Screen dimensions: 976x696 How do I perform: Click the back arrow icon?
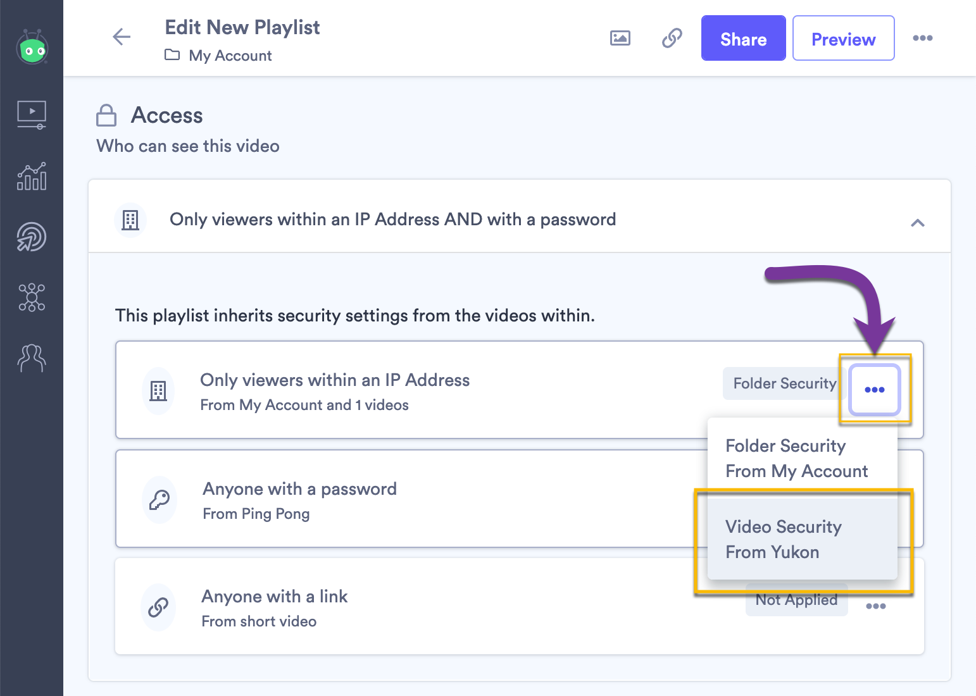pos(122,37)
